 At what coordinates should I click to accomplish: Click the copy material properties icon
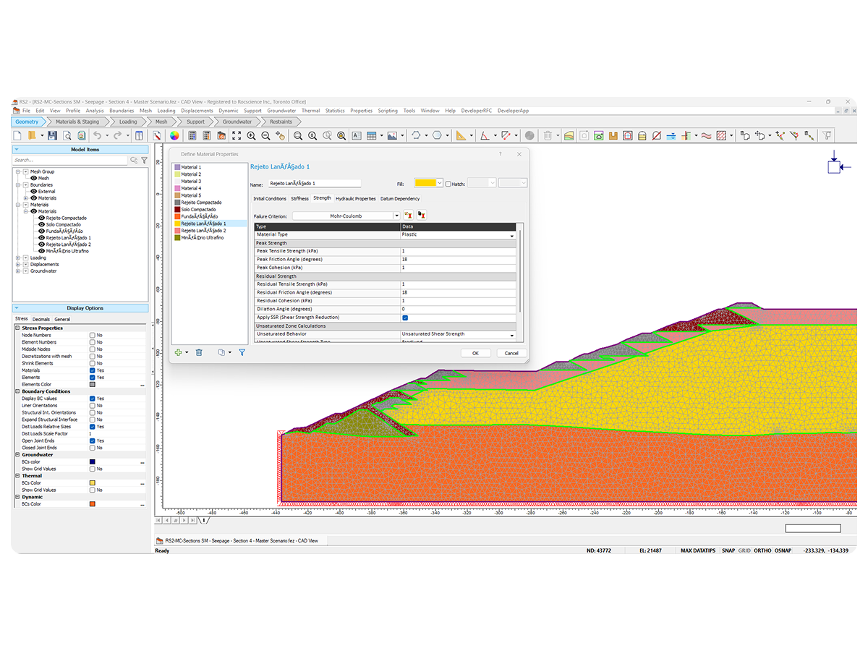[220, 352]
